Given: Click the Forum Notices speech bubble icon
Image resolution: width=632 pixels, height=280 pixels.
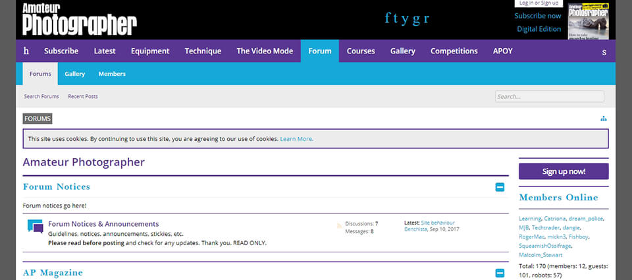Looking at the screenshot, I should [x=35, y=227].
